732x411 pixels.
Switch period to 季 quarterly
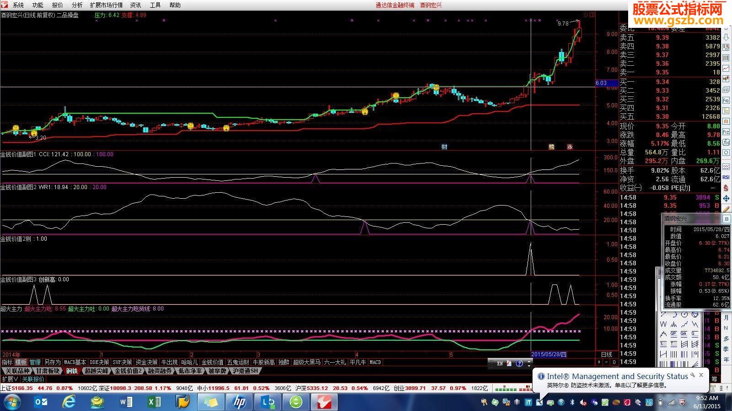(x=726, y=349)
